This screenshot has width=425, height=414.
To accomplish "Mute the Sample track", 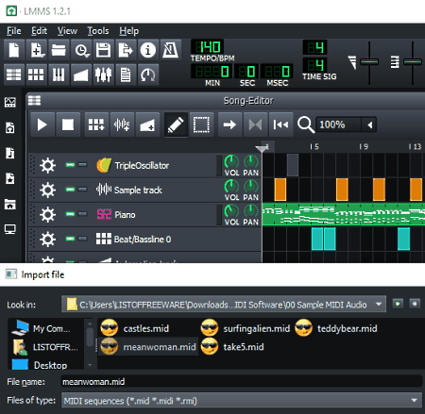I will tap(70, 190).
